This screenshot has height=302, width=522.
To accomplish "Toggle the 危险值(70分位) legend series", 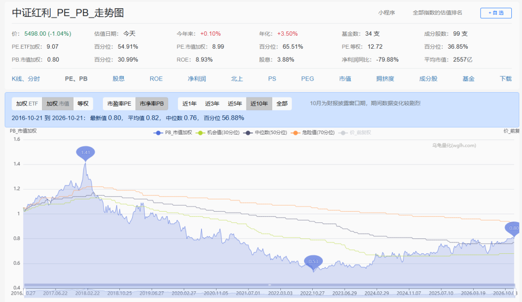I will (313, 133).
